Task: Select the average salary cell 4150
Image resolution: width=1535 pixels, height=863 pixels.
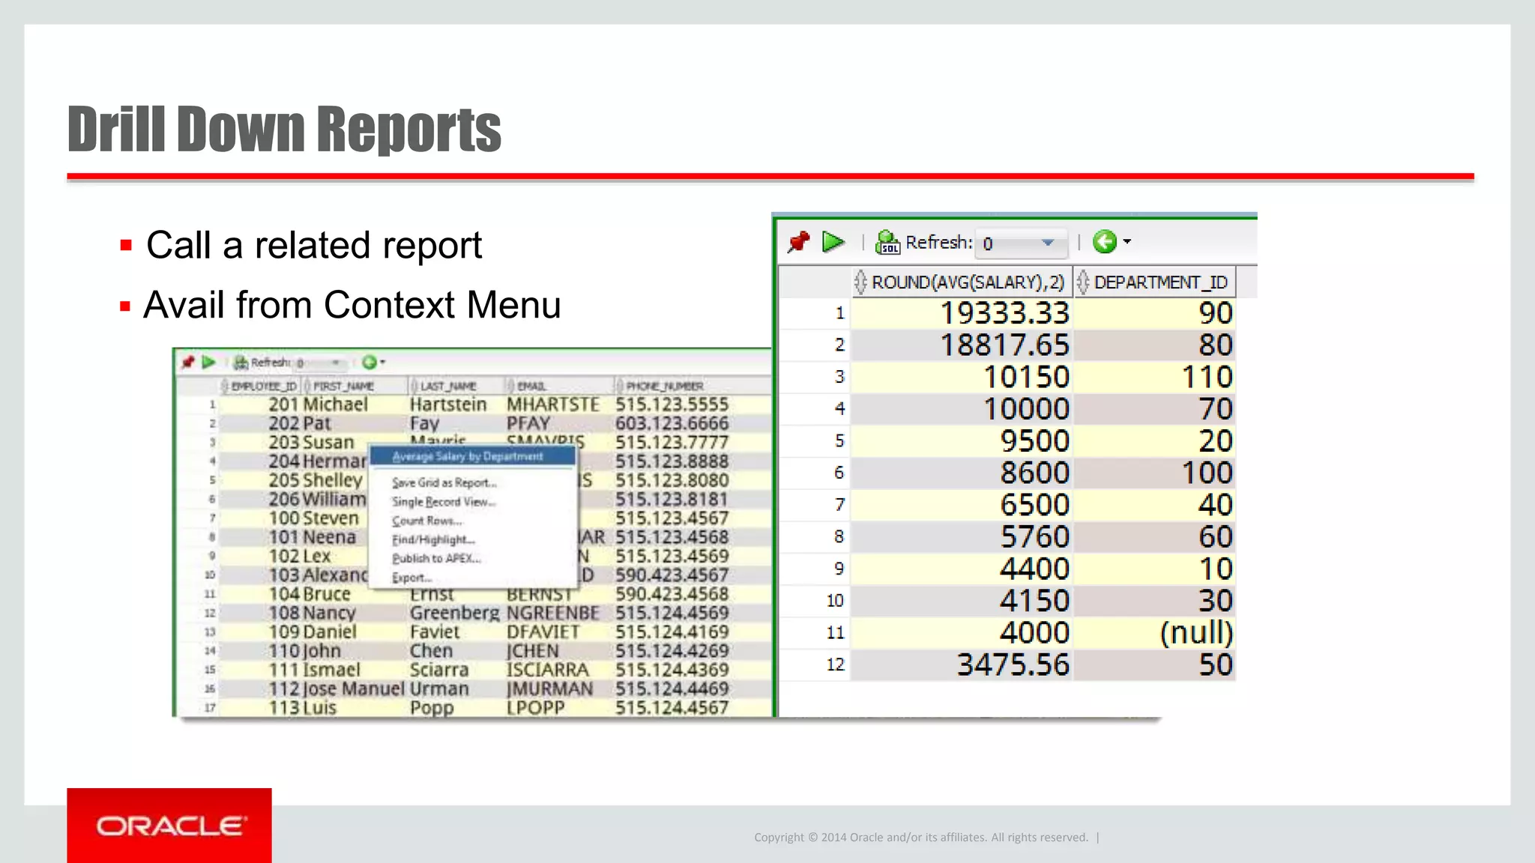Action: click(962, 601)
